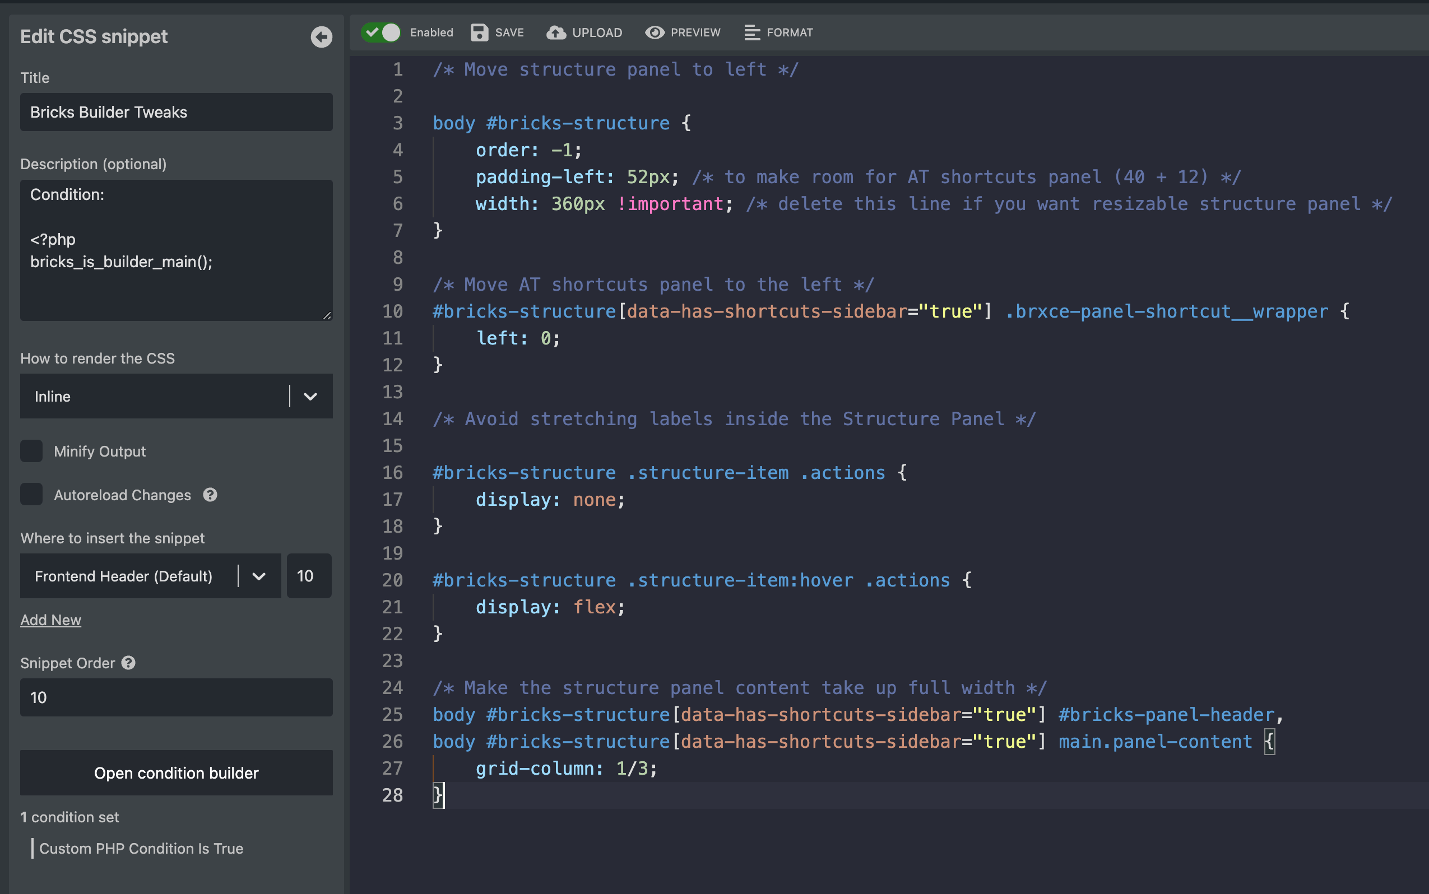Click the Custom PHP Condition Is True entry
Image resolution: width=1429 pixels, height=894 pixels.
coord(141,849)
